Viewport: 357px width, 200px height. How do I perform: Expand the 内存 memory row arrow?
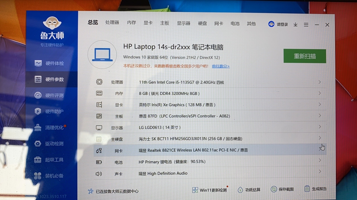320,93
